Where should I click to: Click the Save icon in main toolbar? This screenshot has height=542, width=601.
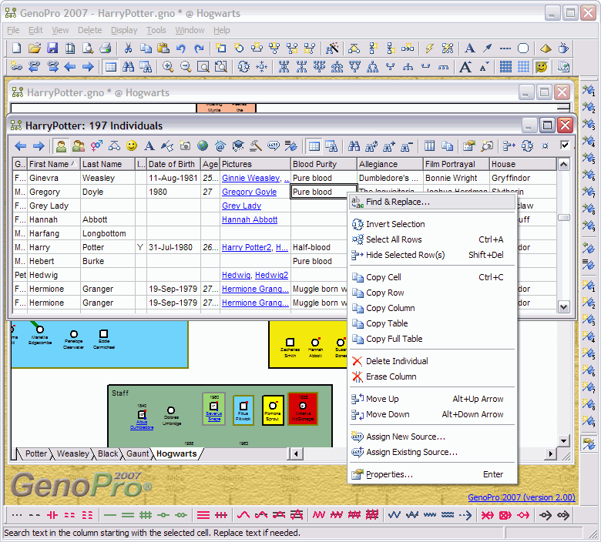[52, 49]
